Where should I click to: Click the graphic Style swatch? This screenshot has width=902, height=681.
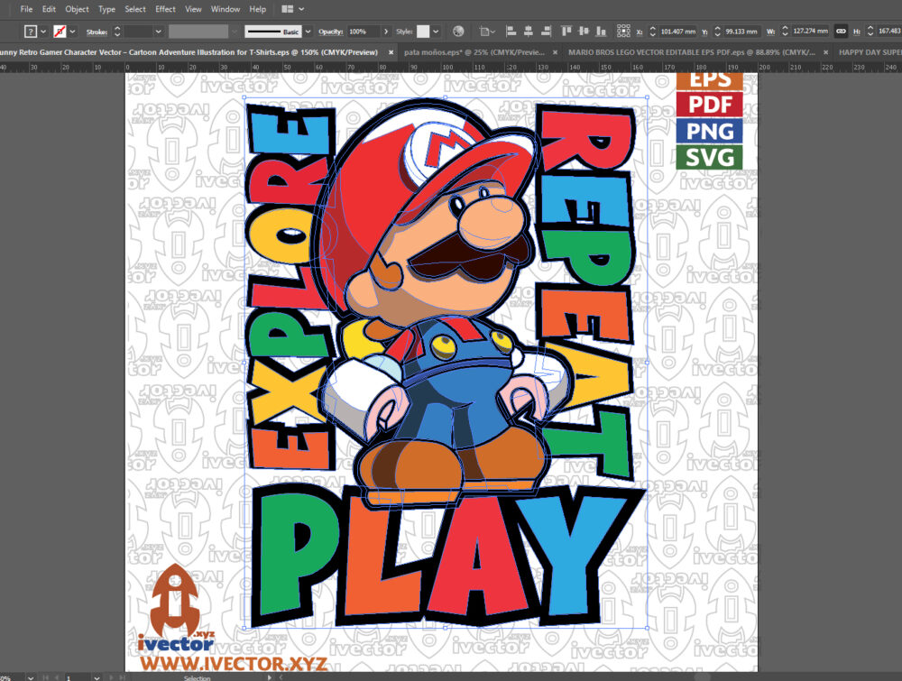point(423,32)
